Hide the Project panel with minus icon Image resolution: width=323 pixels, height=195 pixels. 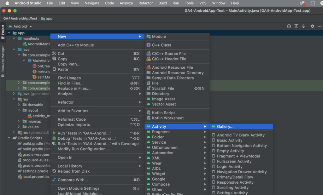tap(319, 26)
